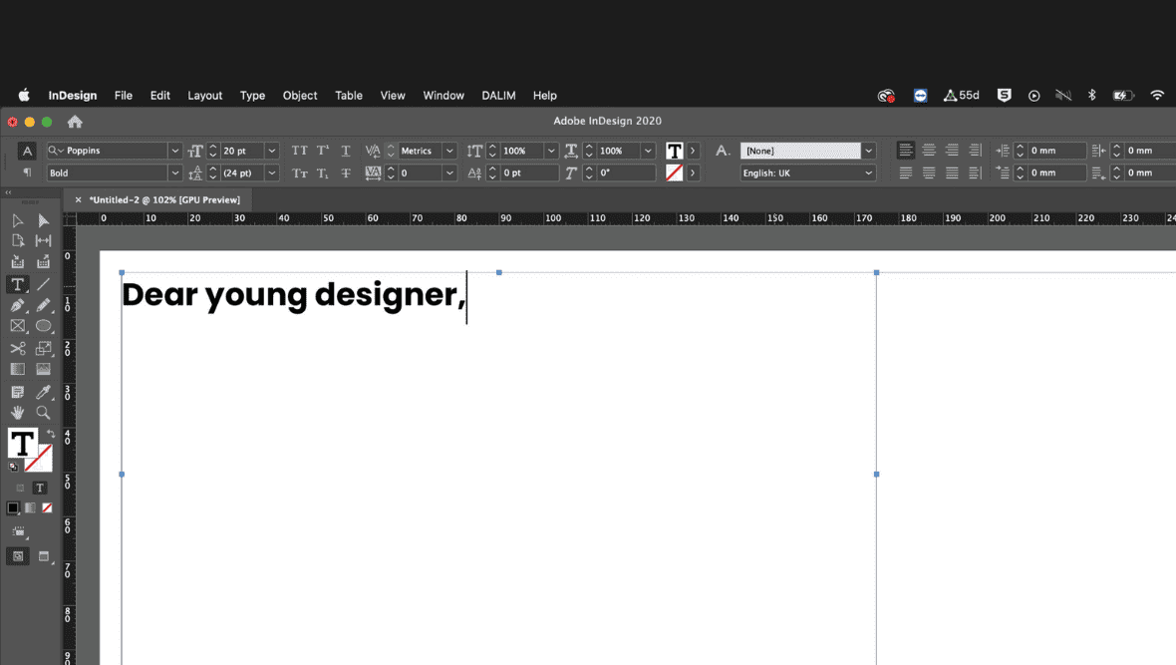Open the font family dropdown showing Poppins

(174, 151)
